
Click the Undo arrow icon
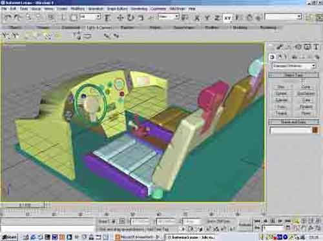tap(8, 17)
